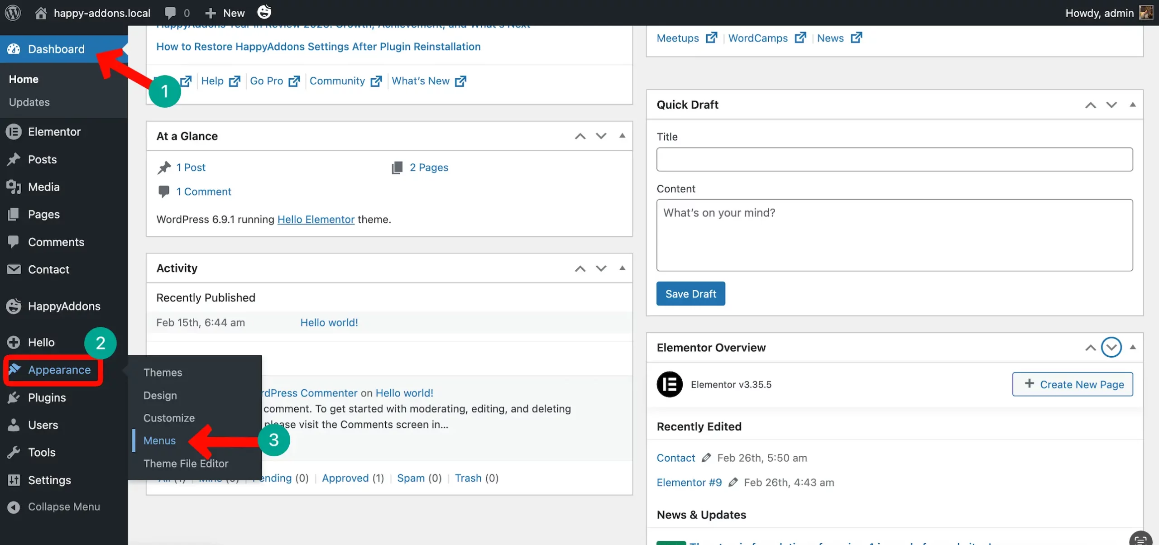Select the Pages sidebar icon

(x=14, y=214)
